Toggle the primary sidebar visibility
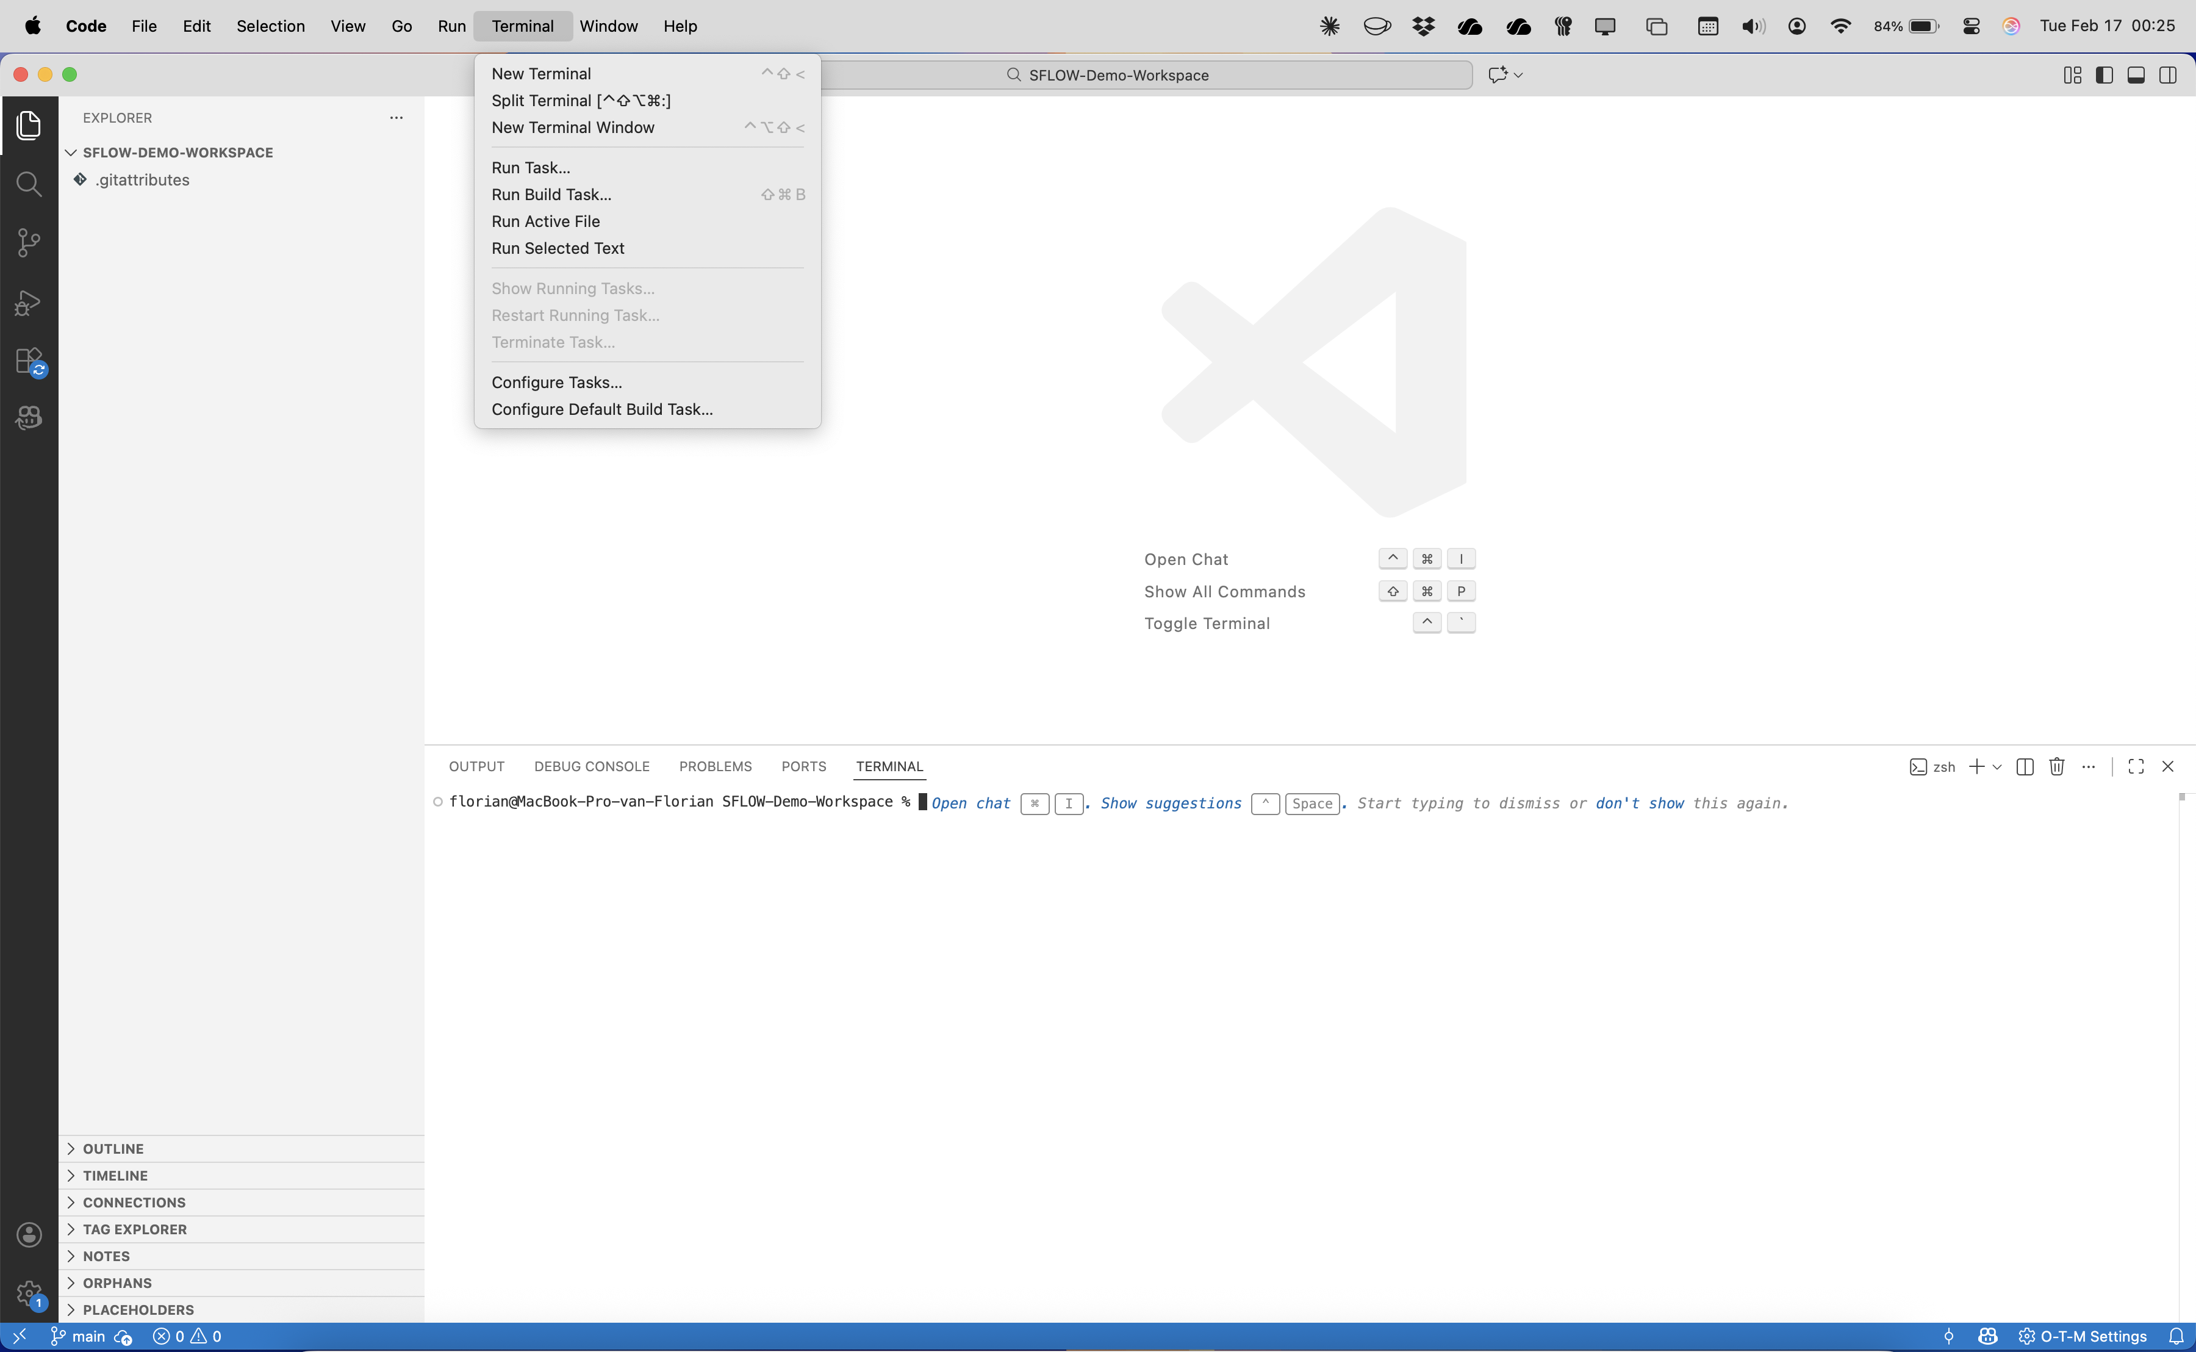 pos(2104,75)
